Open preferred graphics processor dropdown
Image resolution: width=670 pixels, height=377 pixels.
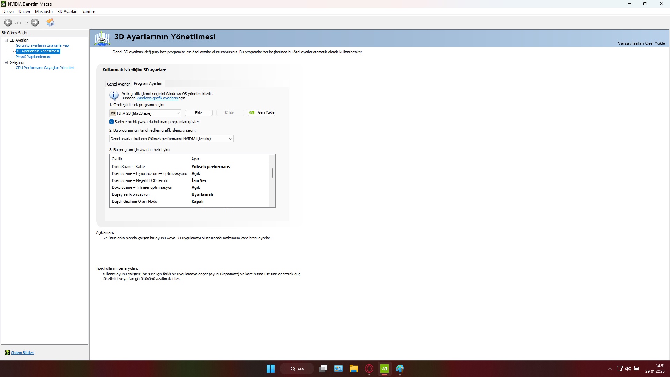pyautogui.click(x=230, y=139)
